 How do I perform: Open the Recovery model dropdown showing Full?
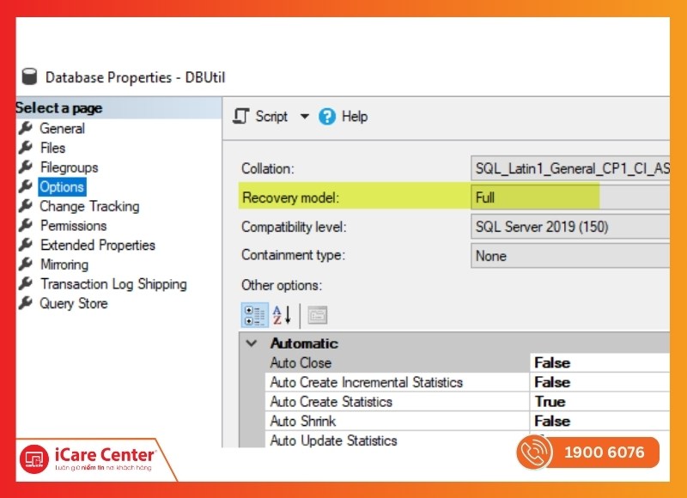pos(570,197)
